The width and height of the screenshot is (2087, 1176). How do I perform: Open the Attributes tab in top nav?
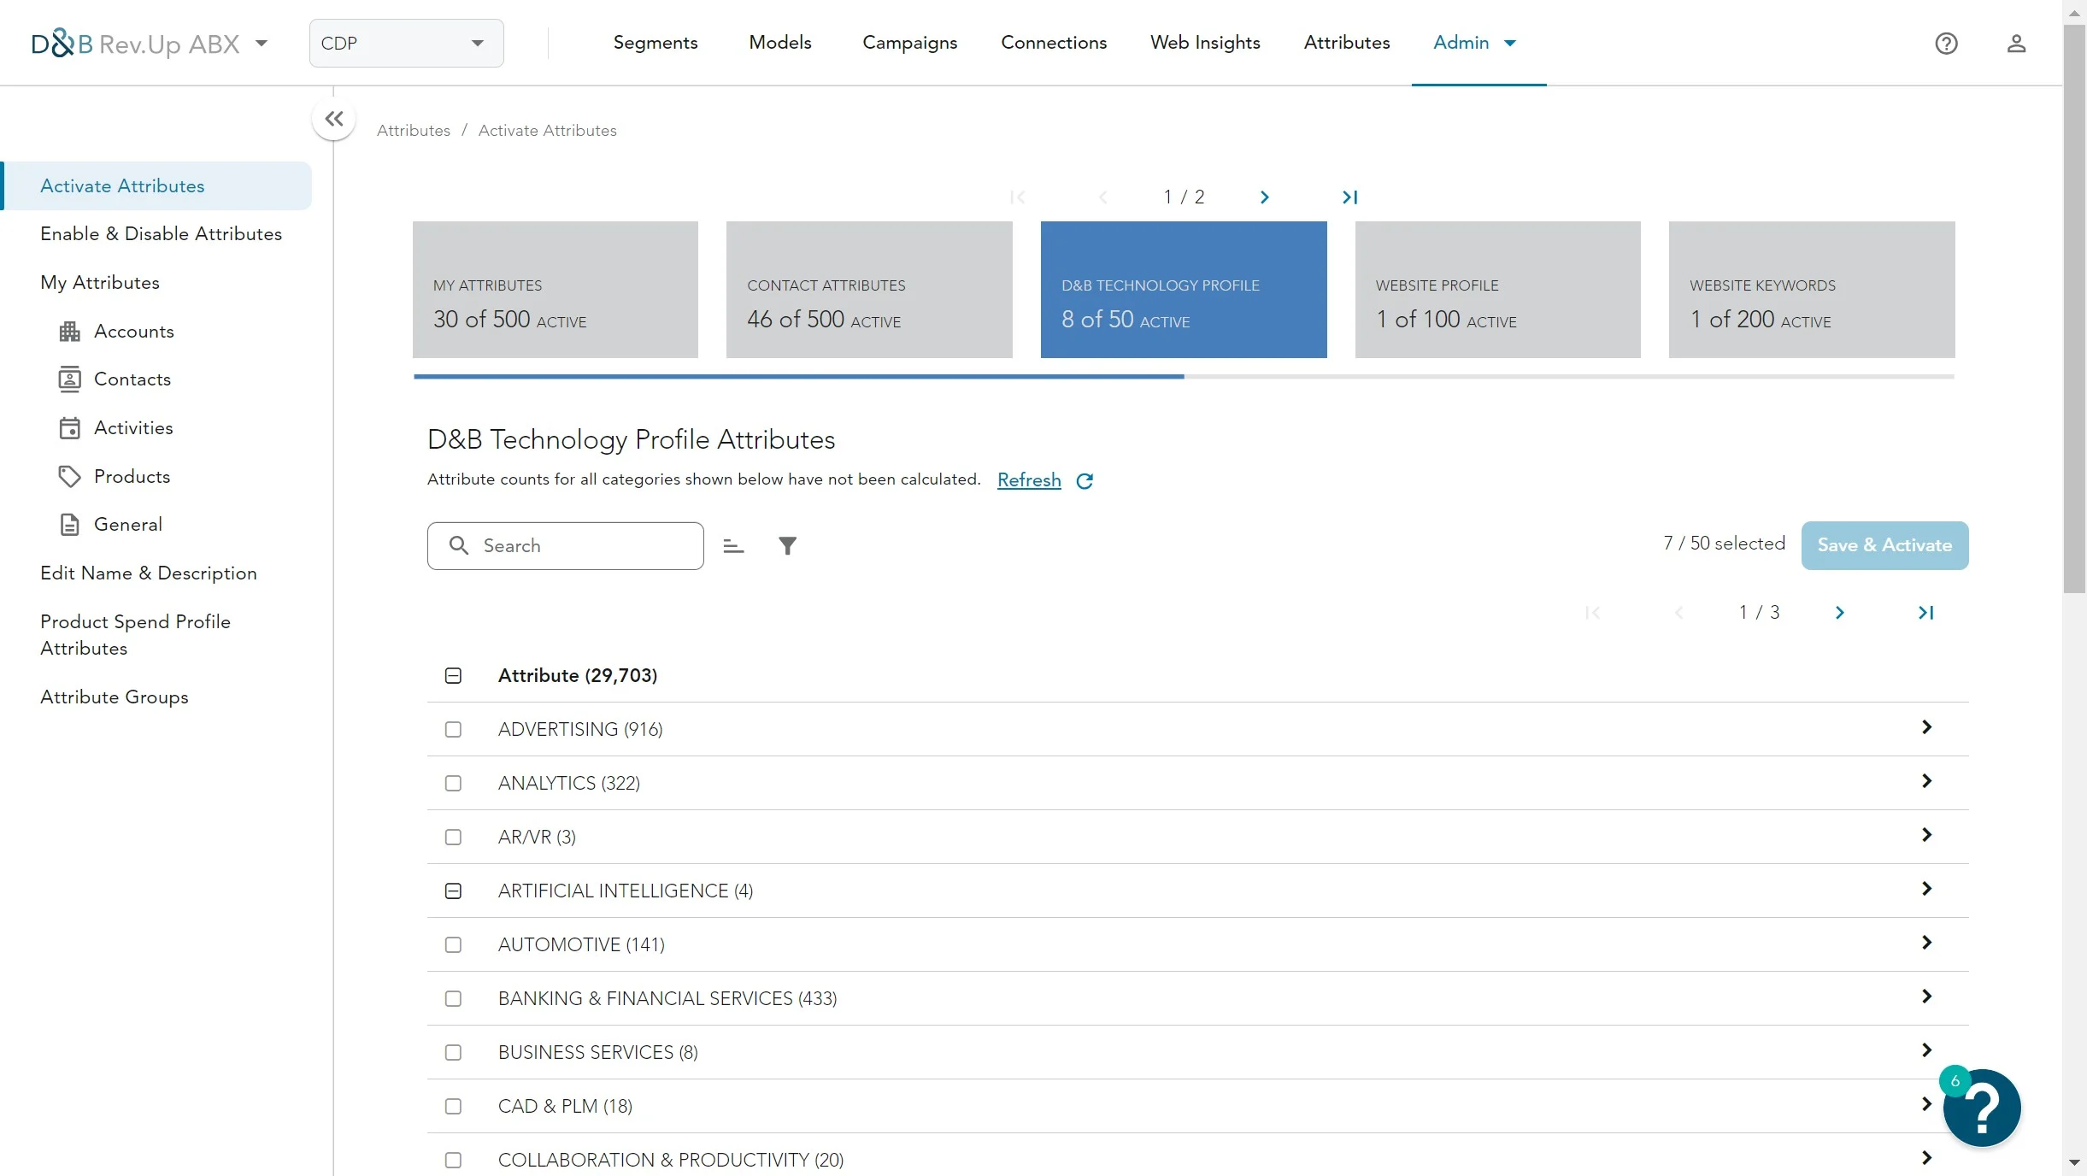pos(1347,43)
